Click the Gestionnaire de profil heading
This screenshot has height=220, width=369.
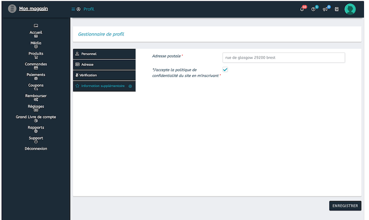(101, 34)
